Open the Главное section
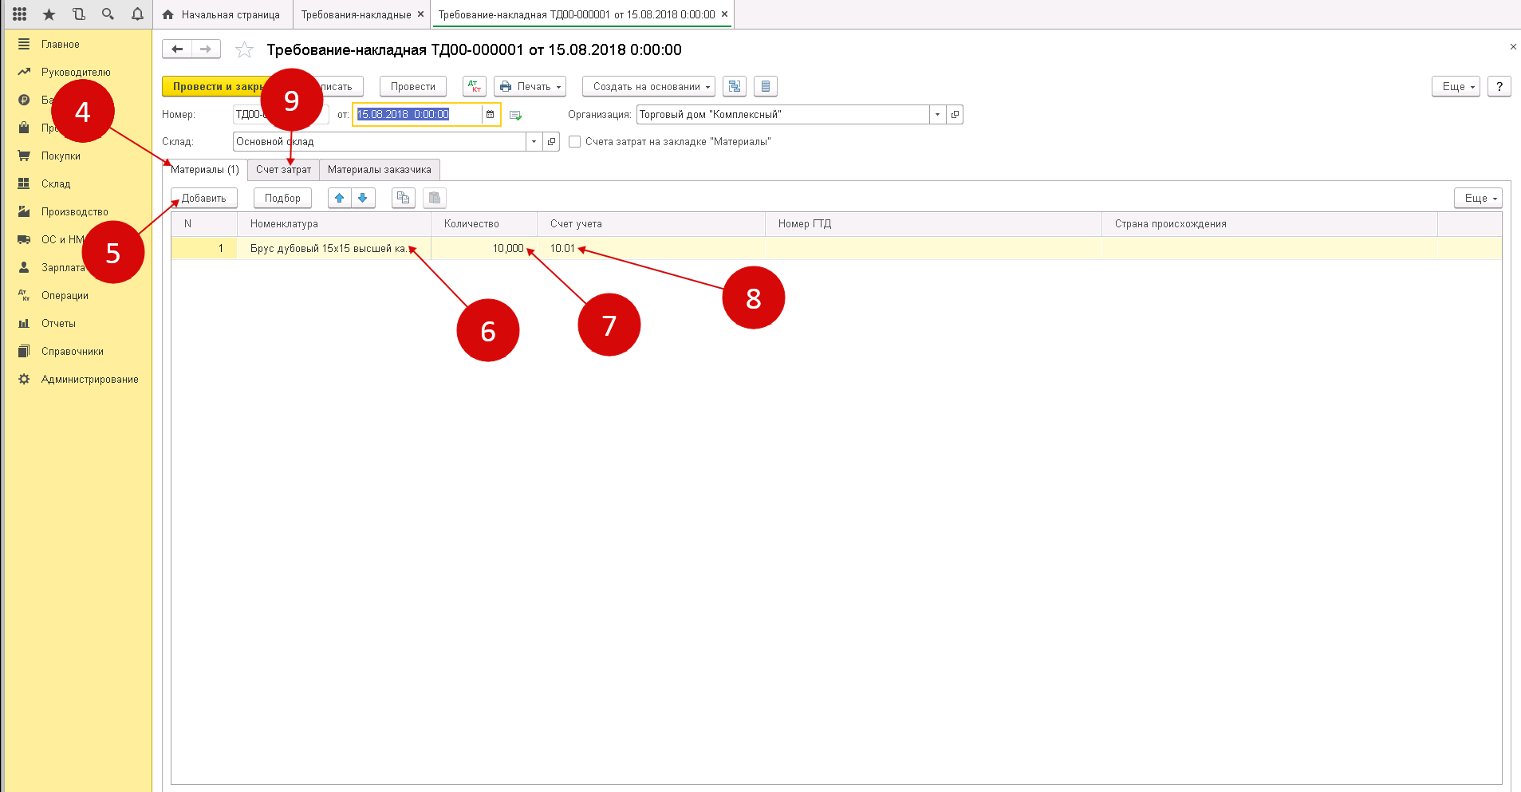Viewport: 1521px width, 792px height. (61, 45)
